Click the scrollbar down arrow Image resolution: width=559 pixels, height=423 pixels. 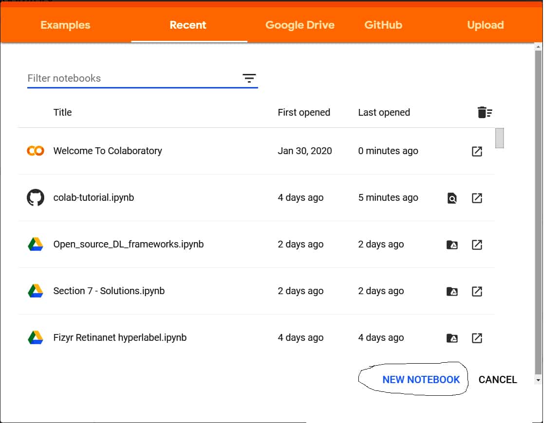coord(538,380)
